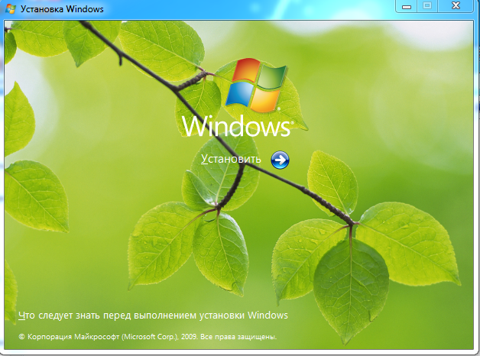Viewport: 480px width, 356px height.
Task: Minimize the Установка Windows window
Action: [x=407, y=6]
